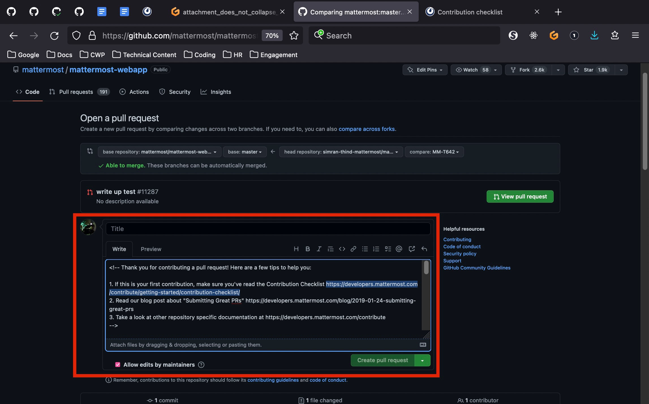Viewport: 649px width, 404px height.
Task: Open Watch notifications dropdown
Action: pos(476,70)
